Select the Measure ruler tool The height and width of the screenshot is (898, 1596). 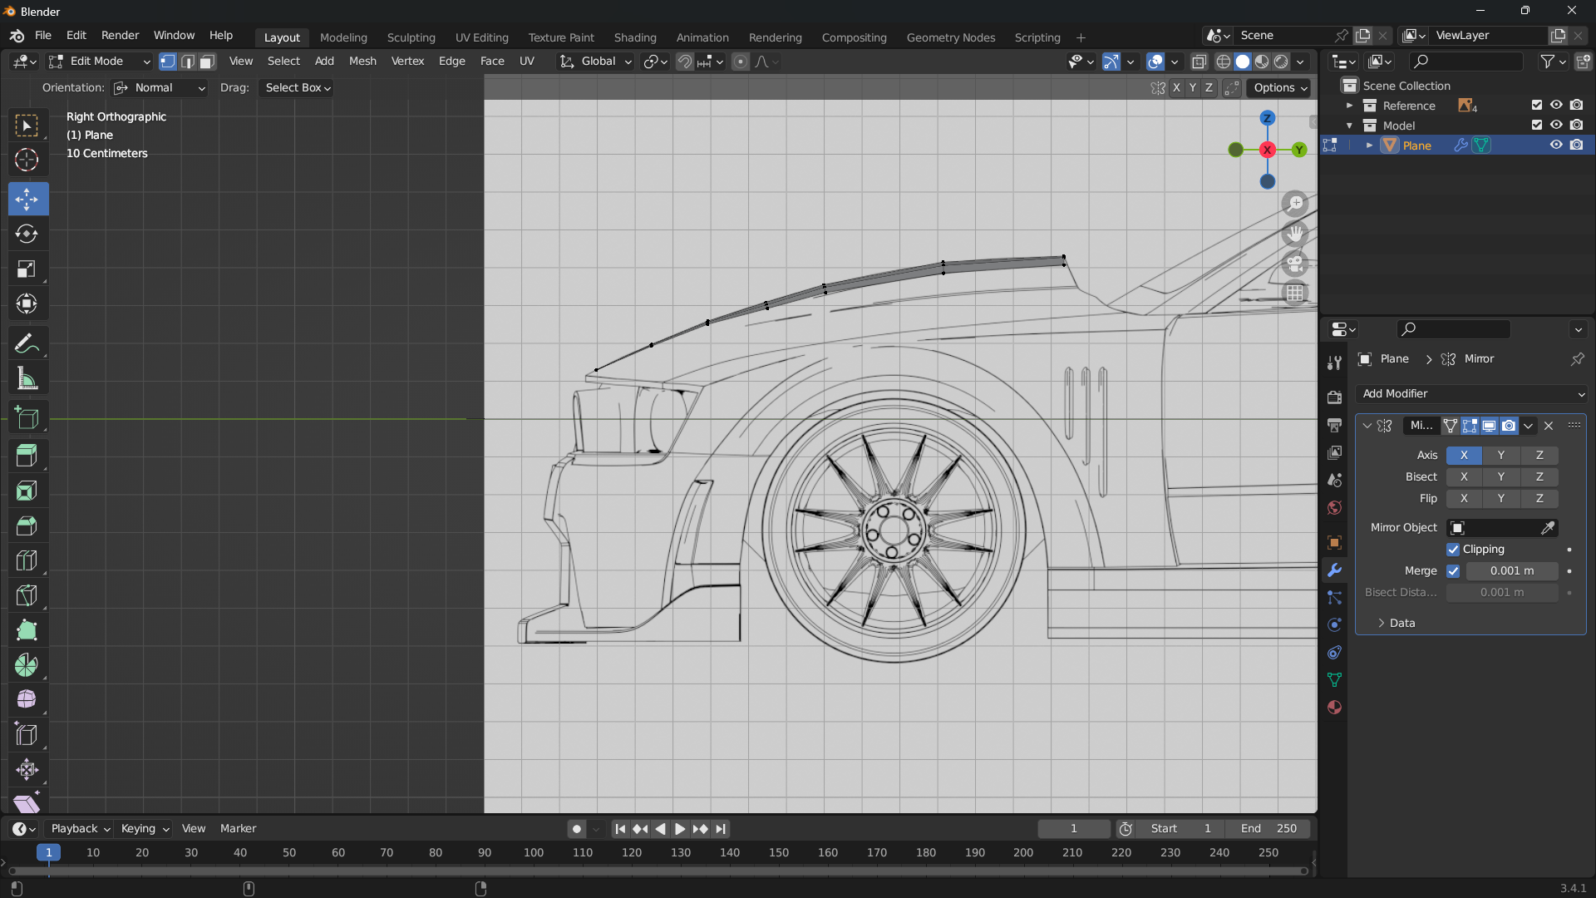coord(27,379)
